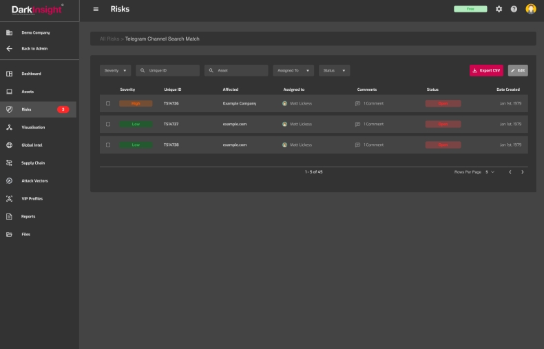Open the Reports sidebar item
Viewport: 544px width, 349px height.
[28, 217]
